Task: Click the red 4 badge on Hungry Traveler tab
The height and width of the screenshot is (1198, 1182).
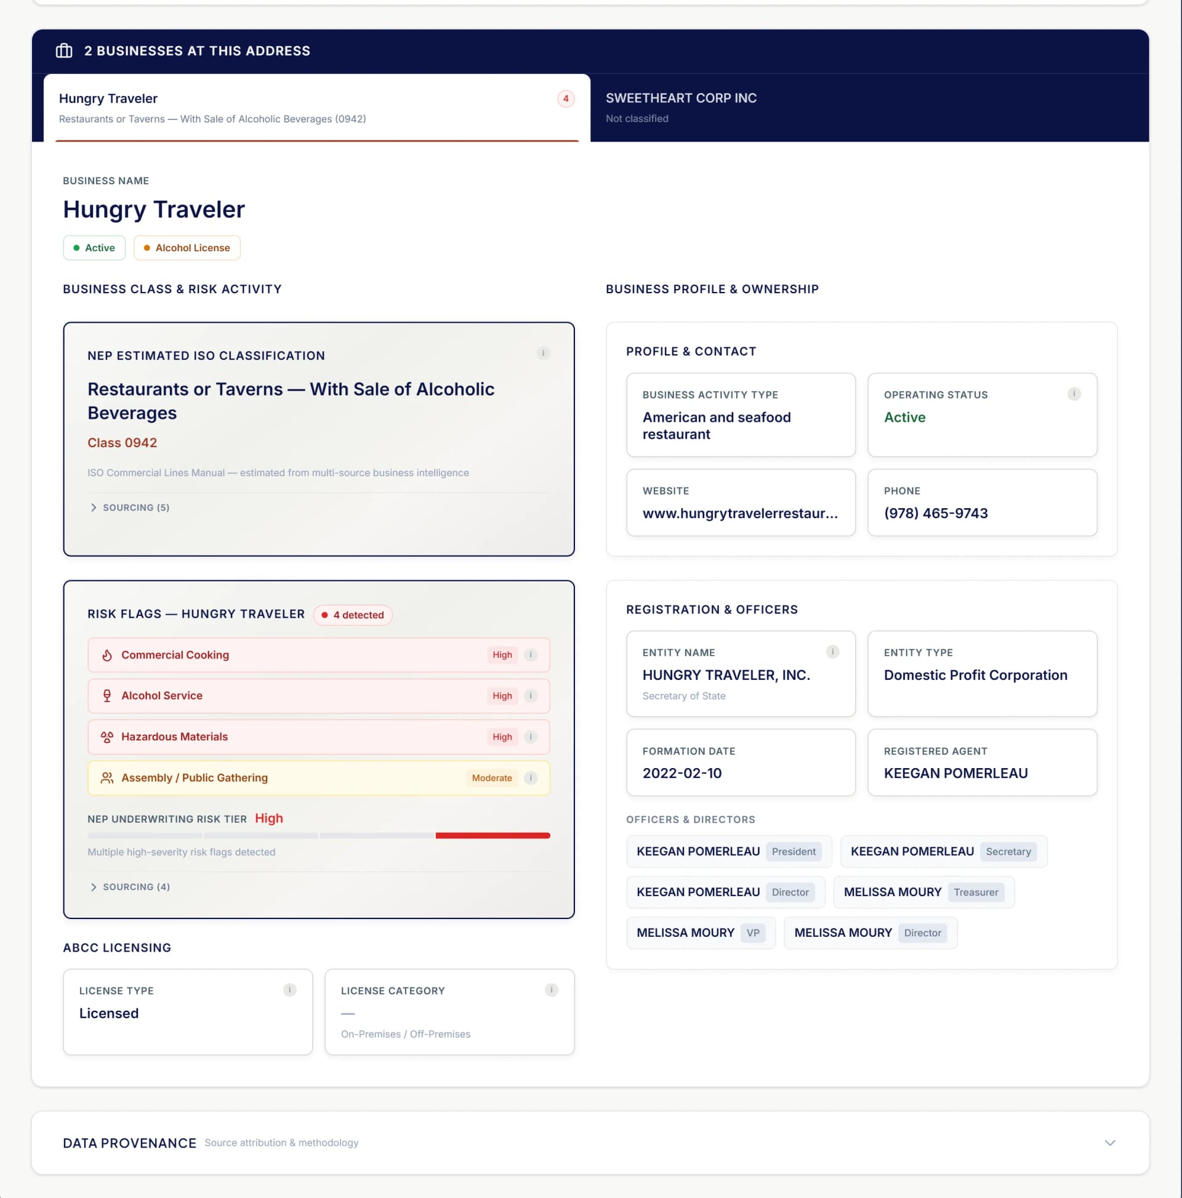Action: coord(565,99)
